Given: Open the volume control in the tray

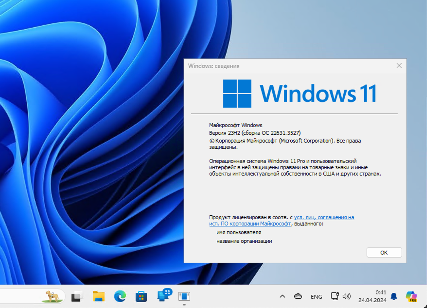Looking at the screenshot, I should [x=347, y=296].
